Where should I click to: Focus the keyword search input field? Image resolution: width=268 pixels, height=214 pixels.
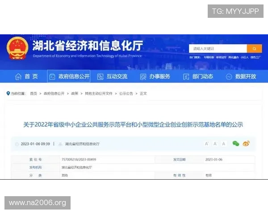[x=218, y=49]
